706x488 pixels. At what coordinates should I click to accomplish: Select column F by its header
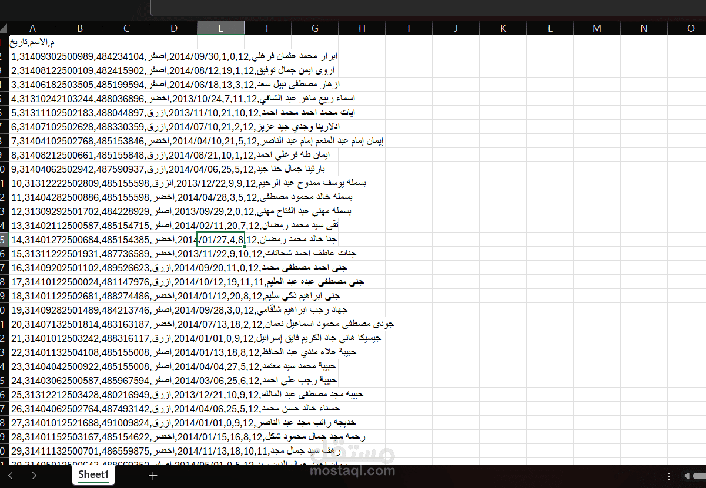(267, 28)
